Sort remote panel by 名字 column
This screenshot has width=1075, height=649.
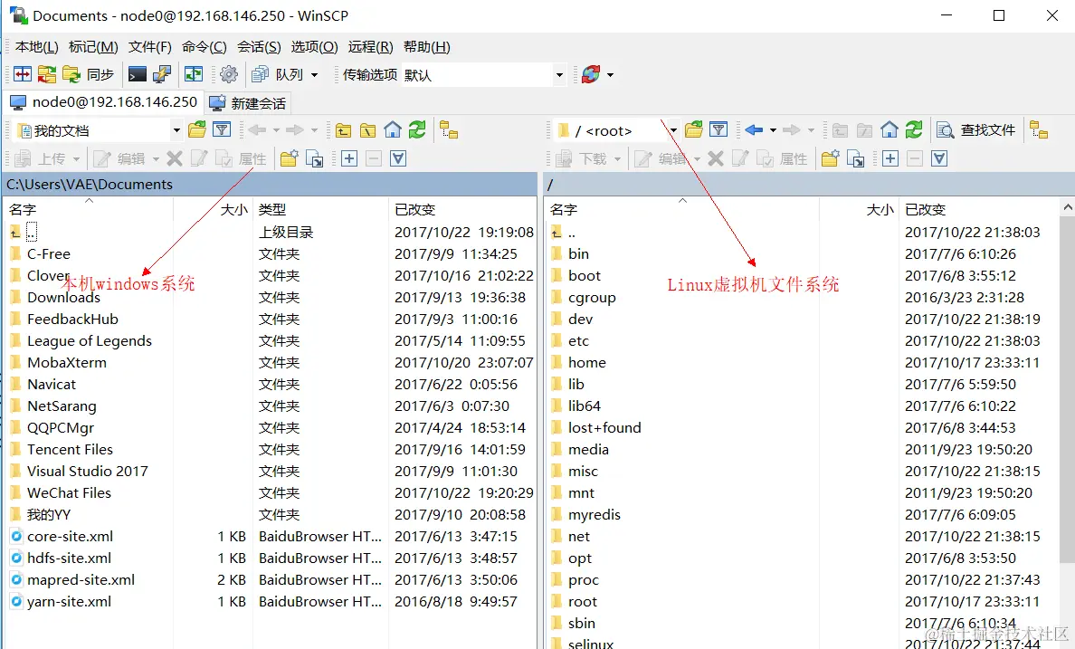tap(681, 209)
